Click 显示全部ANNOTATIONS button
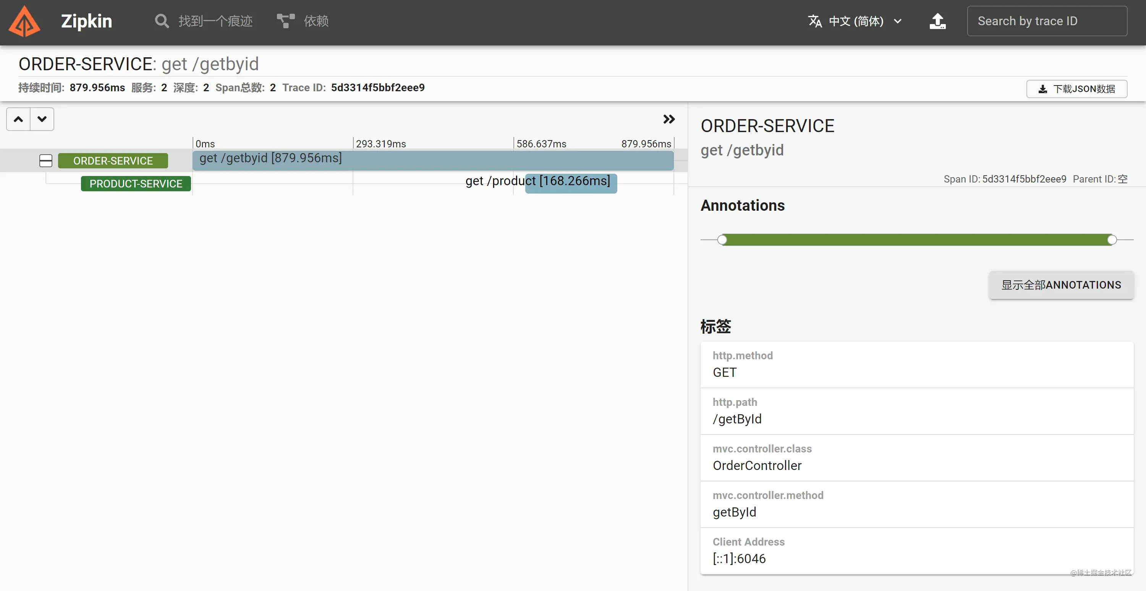Viewport: 1146px width, 591px height. pos(1061,285)
